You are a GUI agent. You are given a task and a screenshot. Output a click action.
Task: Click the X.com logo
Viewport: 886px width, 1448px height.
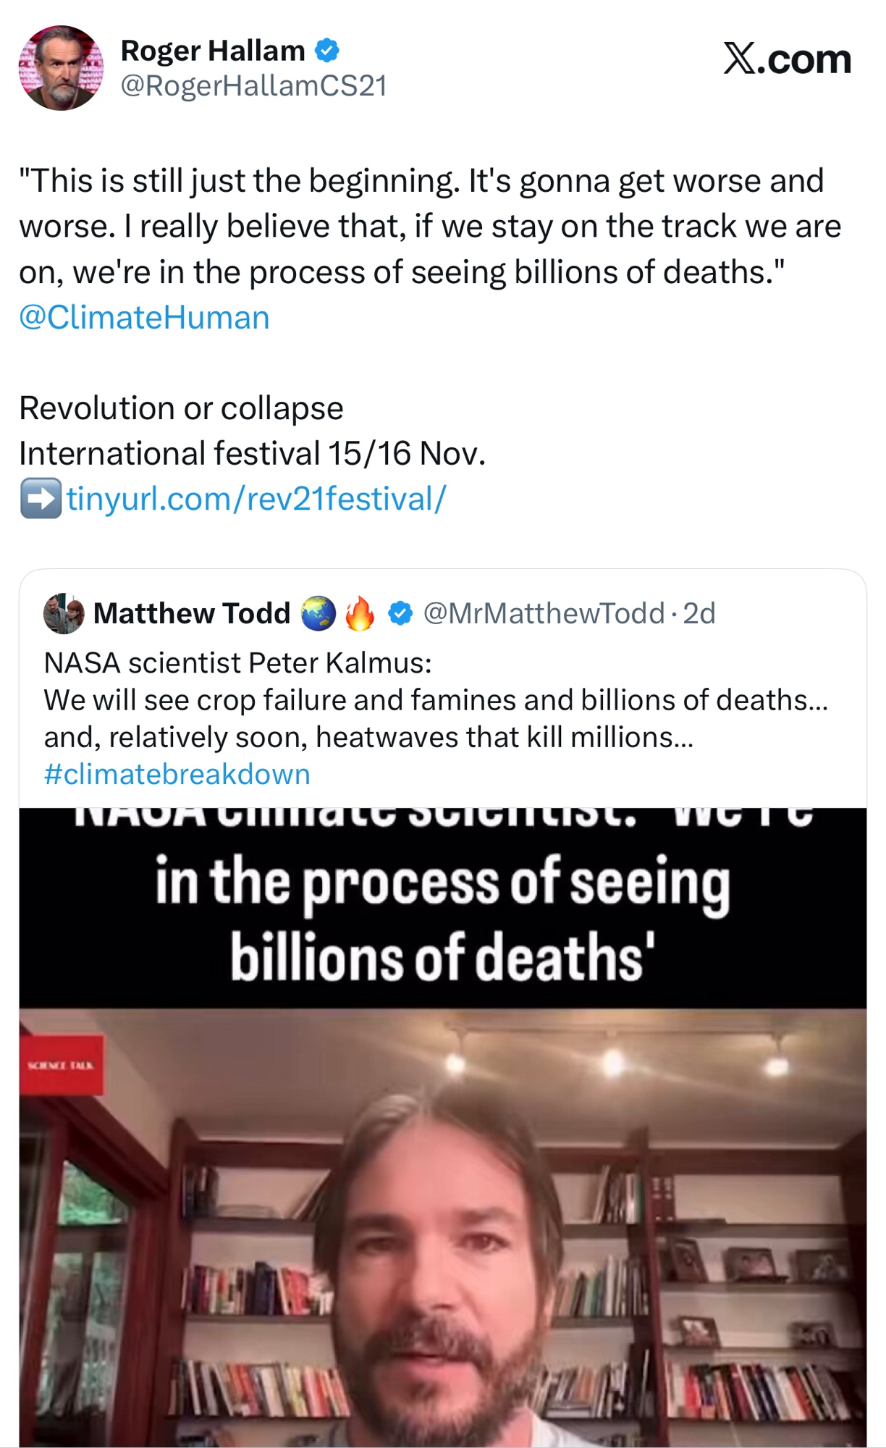click(x=787, y=59)
